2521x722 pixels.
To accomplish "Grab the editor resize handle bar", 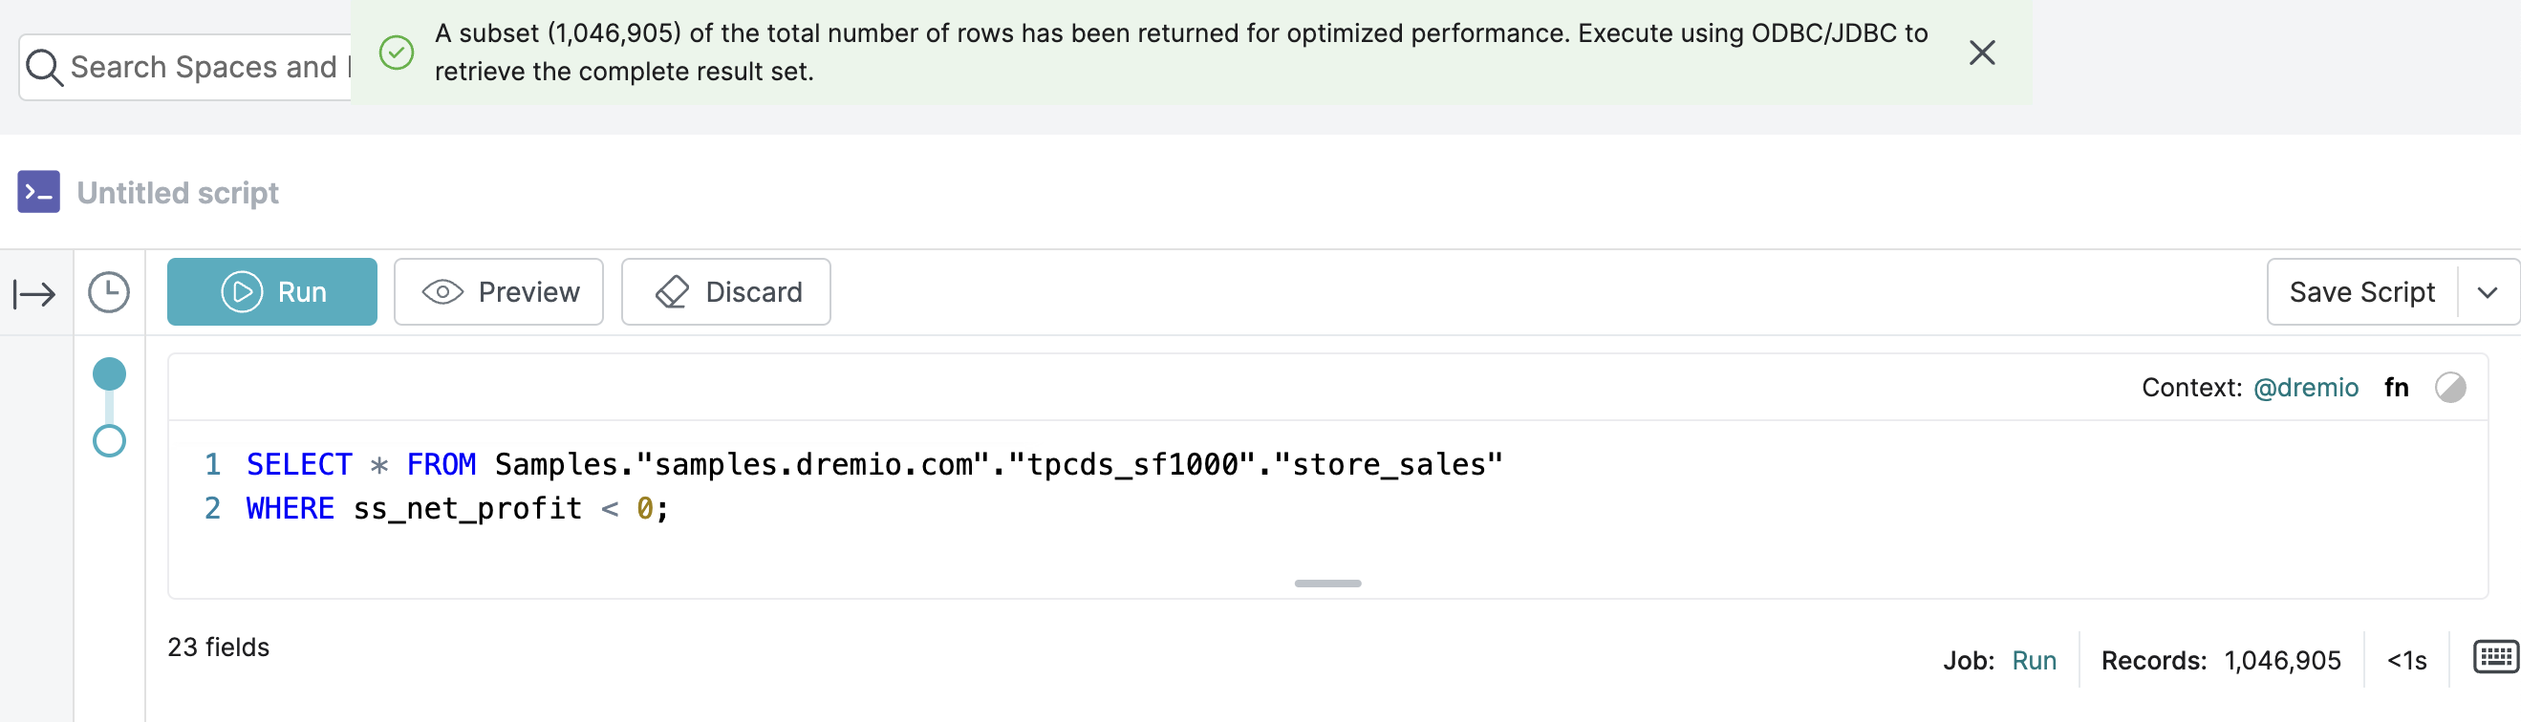I will point(1327,584).
